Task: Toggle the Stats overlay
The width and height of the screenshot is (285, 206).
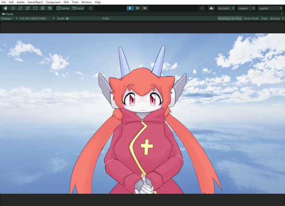Action: pos(264,18)
